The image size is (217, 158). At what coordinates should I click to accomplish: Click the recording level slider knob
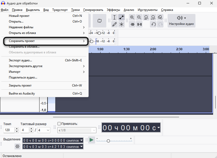99,33
